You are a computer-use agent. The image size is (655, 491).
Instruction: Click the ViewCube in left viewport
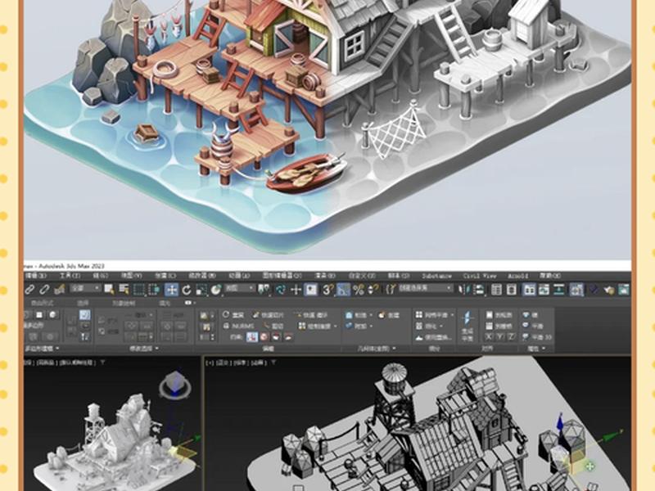click(175, 385)
